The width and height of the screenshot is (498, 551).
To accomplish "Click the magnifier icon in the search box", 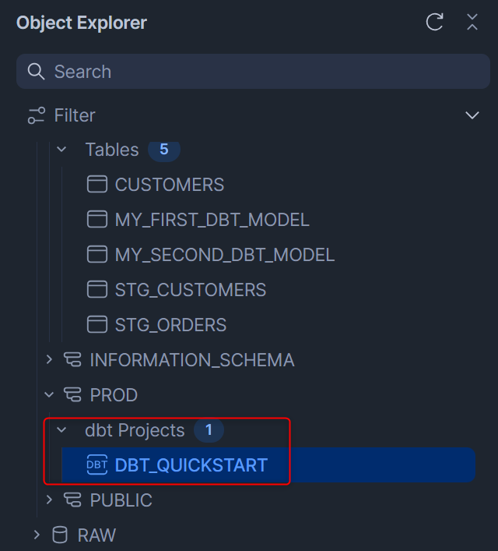I will click(x=36, y=72).
